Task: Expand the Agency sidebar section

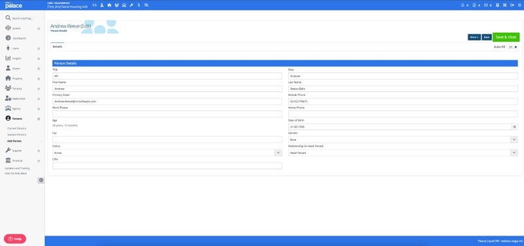Action: click(39, 109)
